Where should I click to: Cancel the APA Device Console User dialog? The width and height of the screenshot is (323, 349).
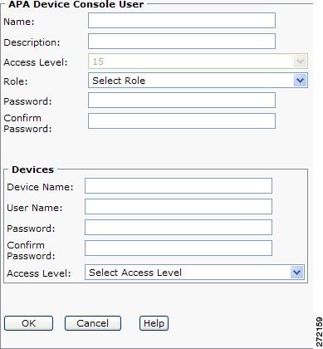pos(93,323)
